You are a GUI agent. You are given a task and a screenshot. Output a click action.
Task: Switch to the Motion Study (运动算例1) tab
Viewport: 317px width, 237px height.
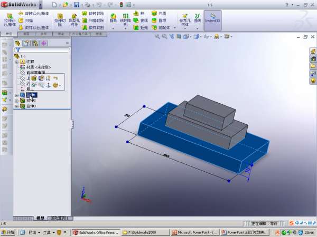click(60, 218)
